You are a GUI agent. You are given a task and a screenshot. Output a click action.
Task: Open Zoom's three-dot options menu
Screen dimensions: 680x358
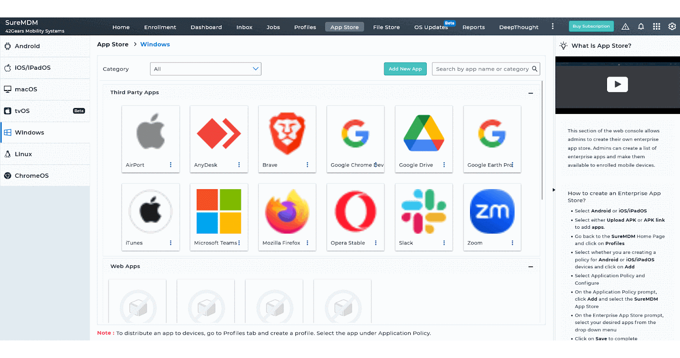tap(513, 243)
